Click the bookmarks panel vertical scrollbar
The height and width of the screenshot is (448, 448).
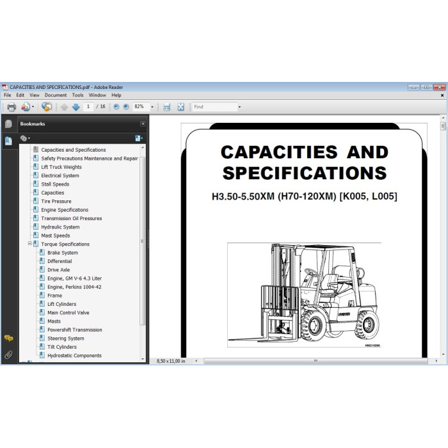142,241
